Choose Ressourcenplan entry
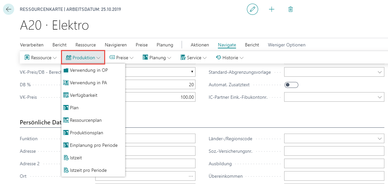Screen dimensions: 388x184 [93, 120]
